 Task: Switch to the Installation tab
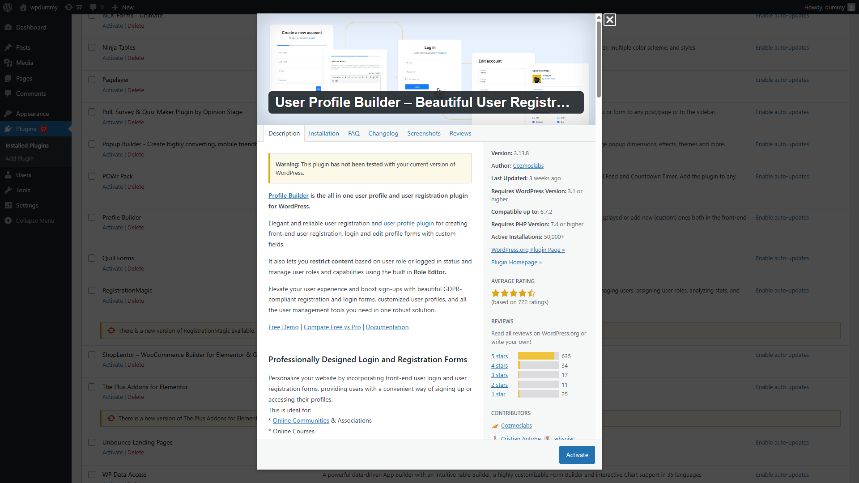tap(324, 133)
